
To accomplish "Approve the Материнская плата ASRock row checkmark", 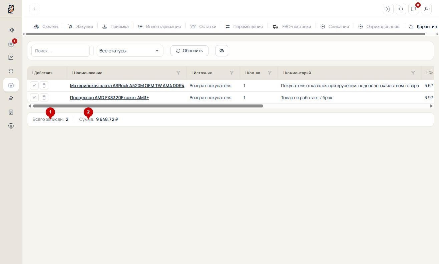I will pos(34,85).
